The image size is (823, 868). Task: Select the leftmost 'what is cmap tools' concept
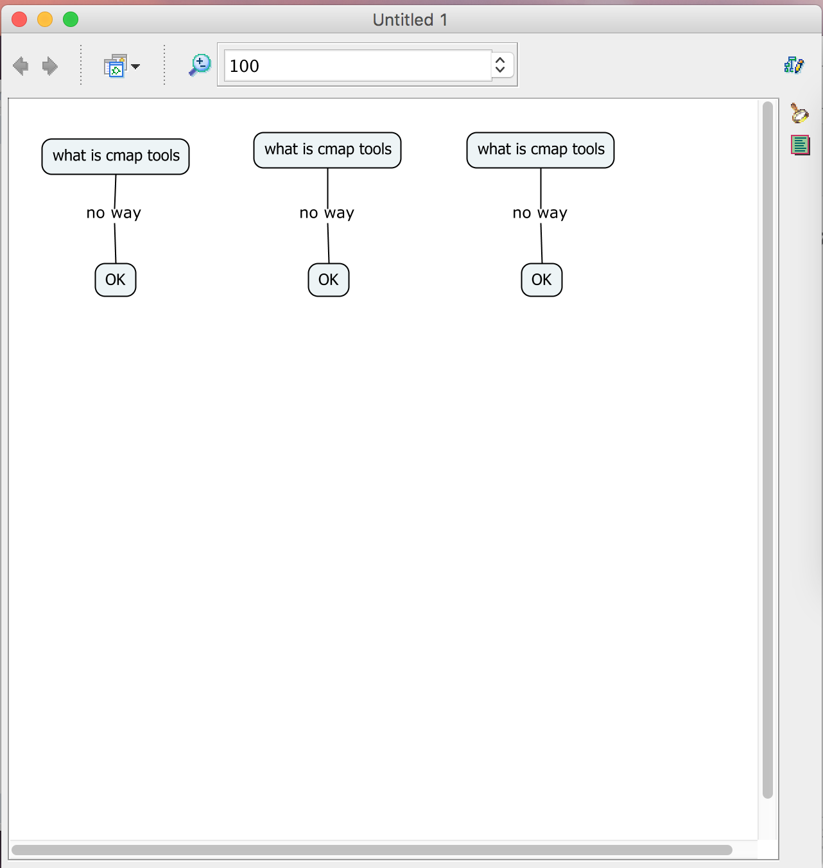click(116, 157)
